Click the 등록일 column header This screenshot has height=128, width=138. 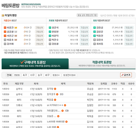104,84
